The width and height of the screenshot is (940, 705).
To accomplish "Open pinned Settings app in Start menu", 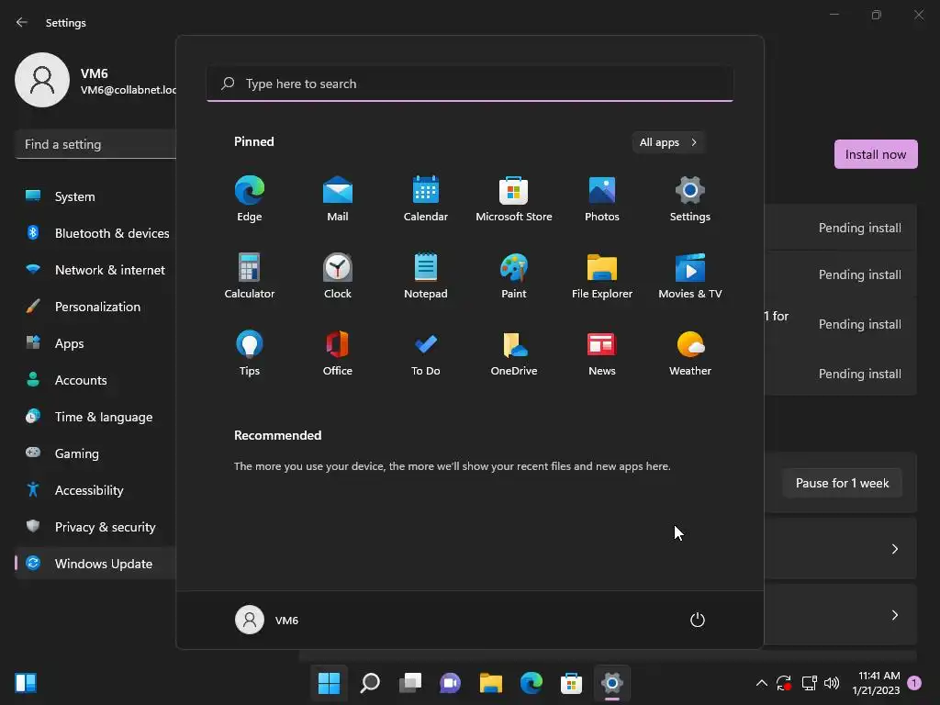I will tap(690, 199).
